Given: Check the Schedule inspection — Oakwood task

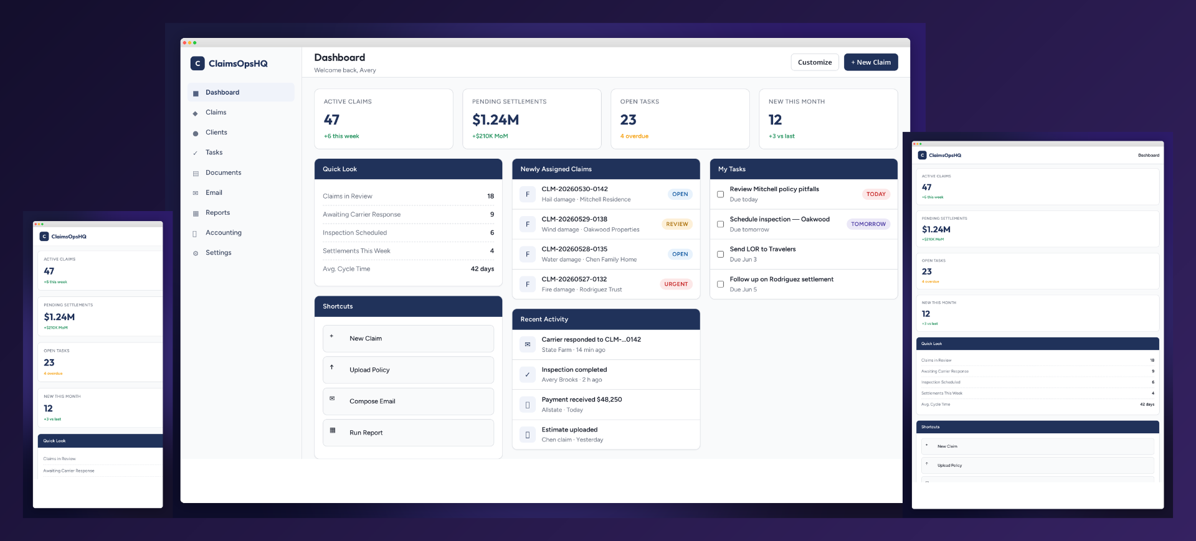Looking at the screenshot, I should [721, 224].
